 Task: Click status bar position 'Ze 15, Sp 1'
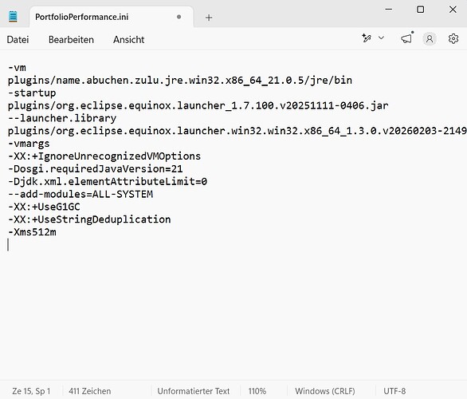coord(31,391)
